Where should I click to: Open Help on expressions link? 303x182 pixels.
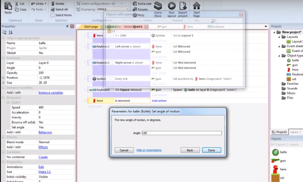tap(149, 150)
